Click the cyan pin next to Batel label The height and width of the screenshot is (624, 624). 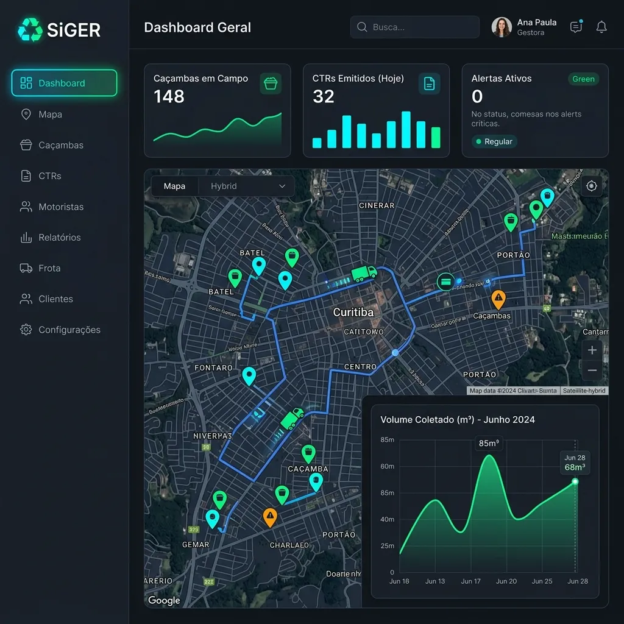pos(258,266)
